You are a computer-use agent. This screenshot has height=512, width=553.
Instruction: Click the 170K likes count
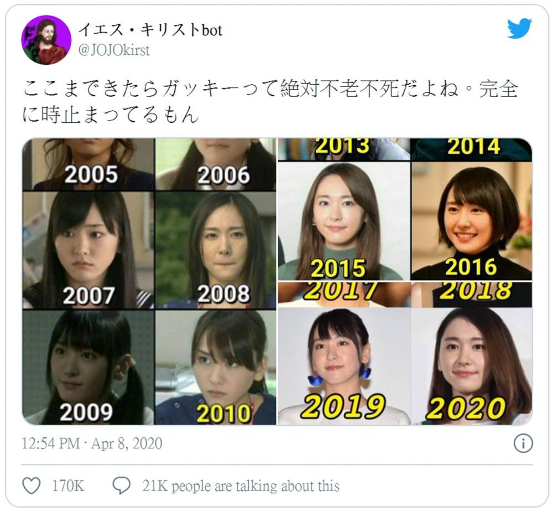click(68, 486)
